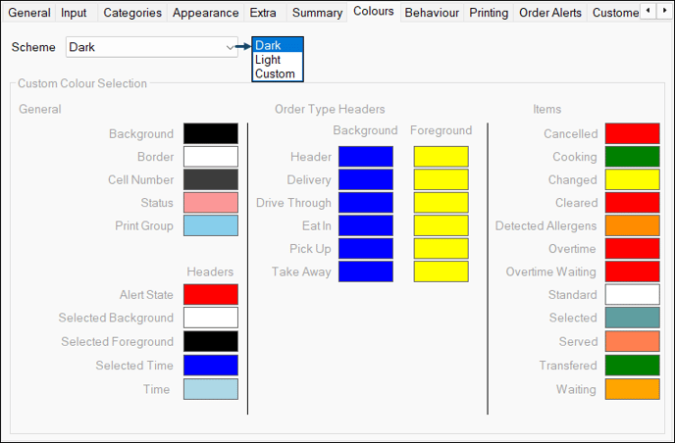Viewport: 675px width, 443px height.
Task: Click the Scheme combo box field
Action: [x=145, y=47]
